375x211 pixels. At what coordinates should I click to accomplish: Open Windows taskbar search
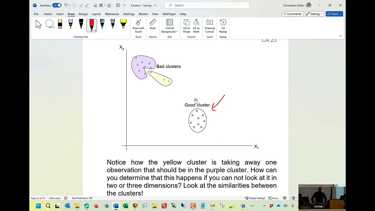click(48, 206)
